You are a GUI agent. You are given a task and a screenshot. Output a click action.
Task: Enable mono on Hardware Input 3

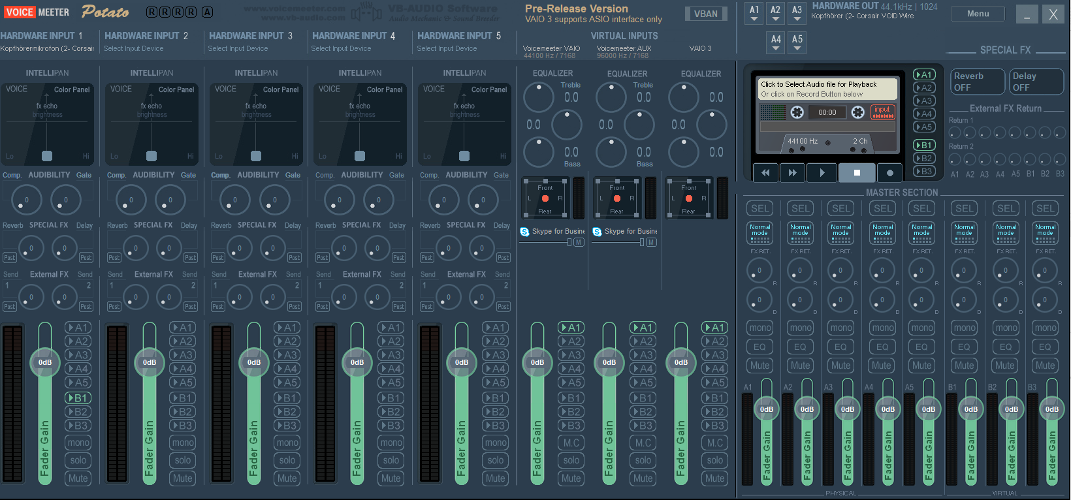[x=287, y=443]
